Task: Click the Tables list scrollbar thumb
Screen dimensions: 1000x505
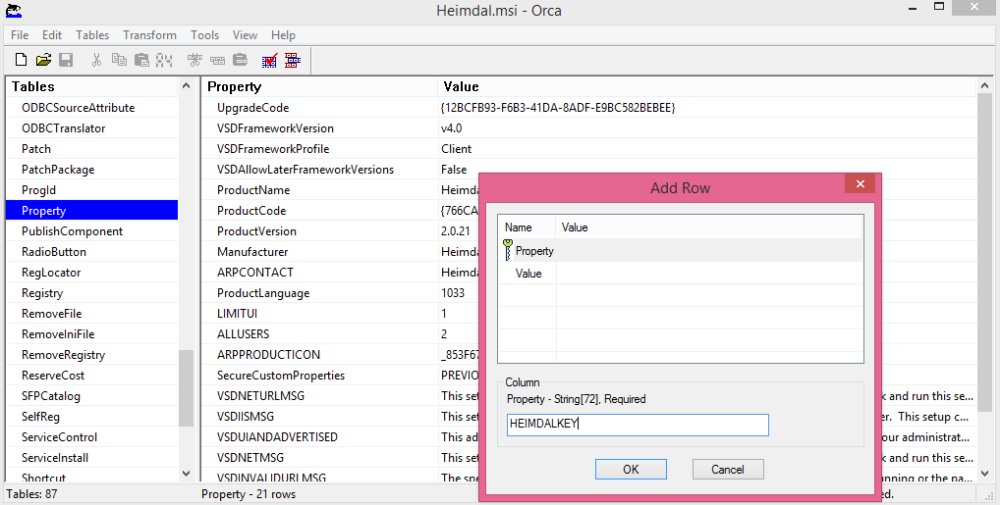Action: pyautogui.click(x=187, y=388)
